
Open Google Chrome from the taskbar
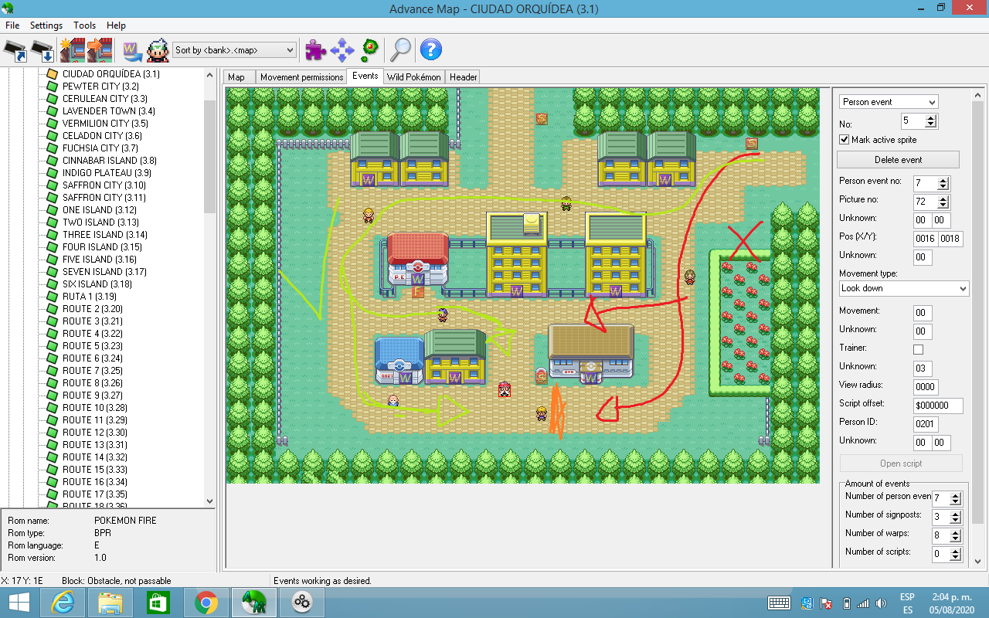[x=206, y=602]
